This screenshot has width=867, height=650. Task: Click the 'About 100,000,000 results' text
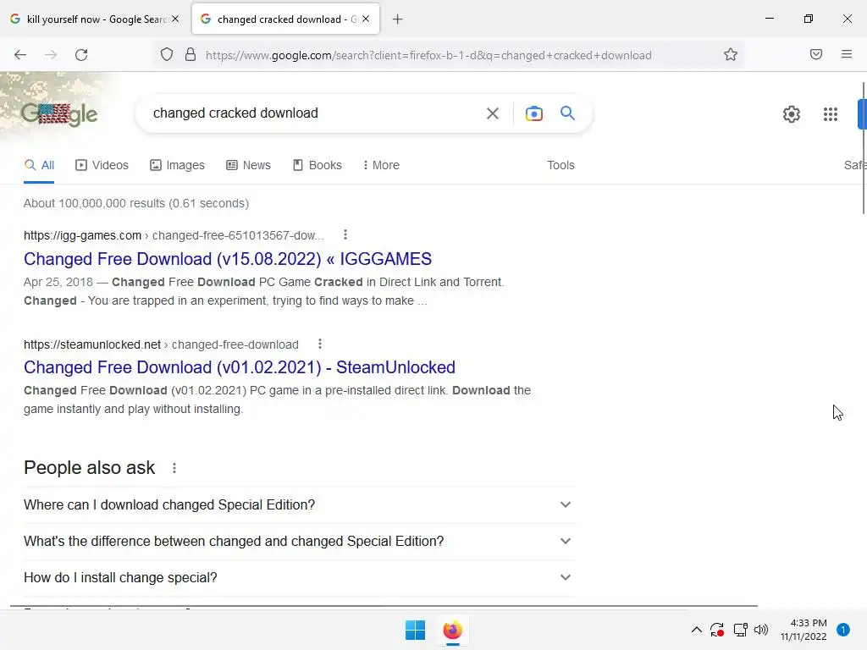136,203
